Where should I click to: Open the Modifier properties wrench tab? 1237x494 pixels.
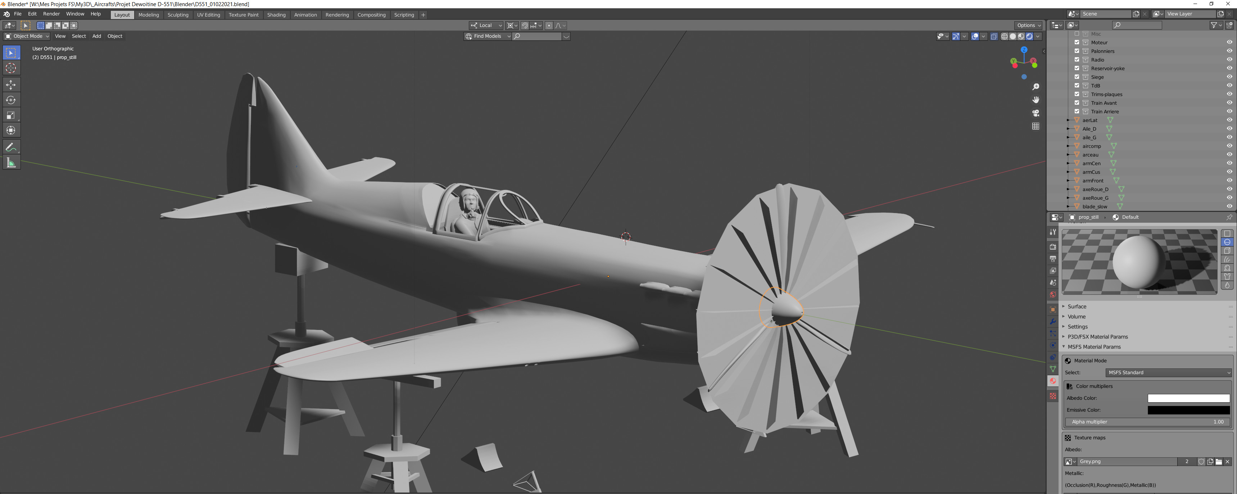click(x=1053, y=322)
